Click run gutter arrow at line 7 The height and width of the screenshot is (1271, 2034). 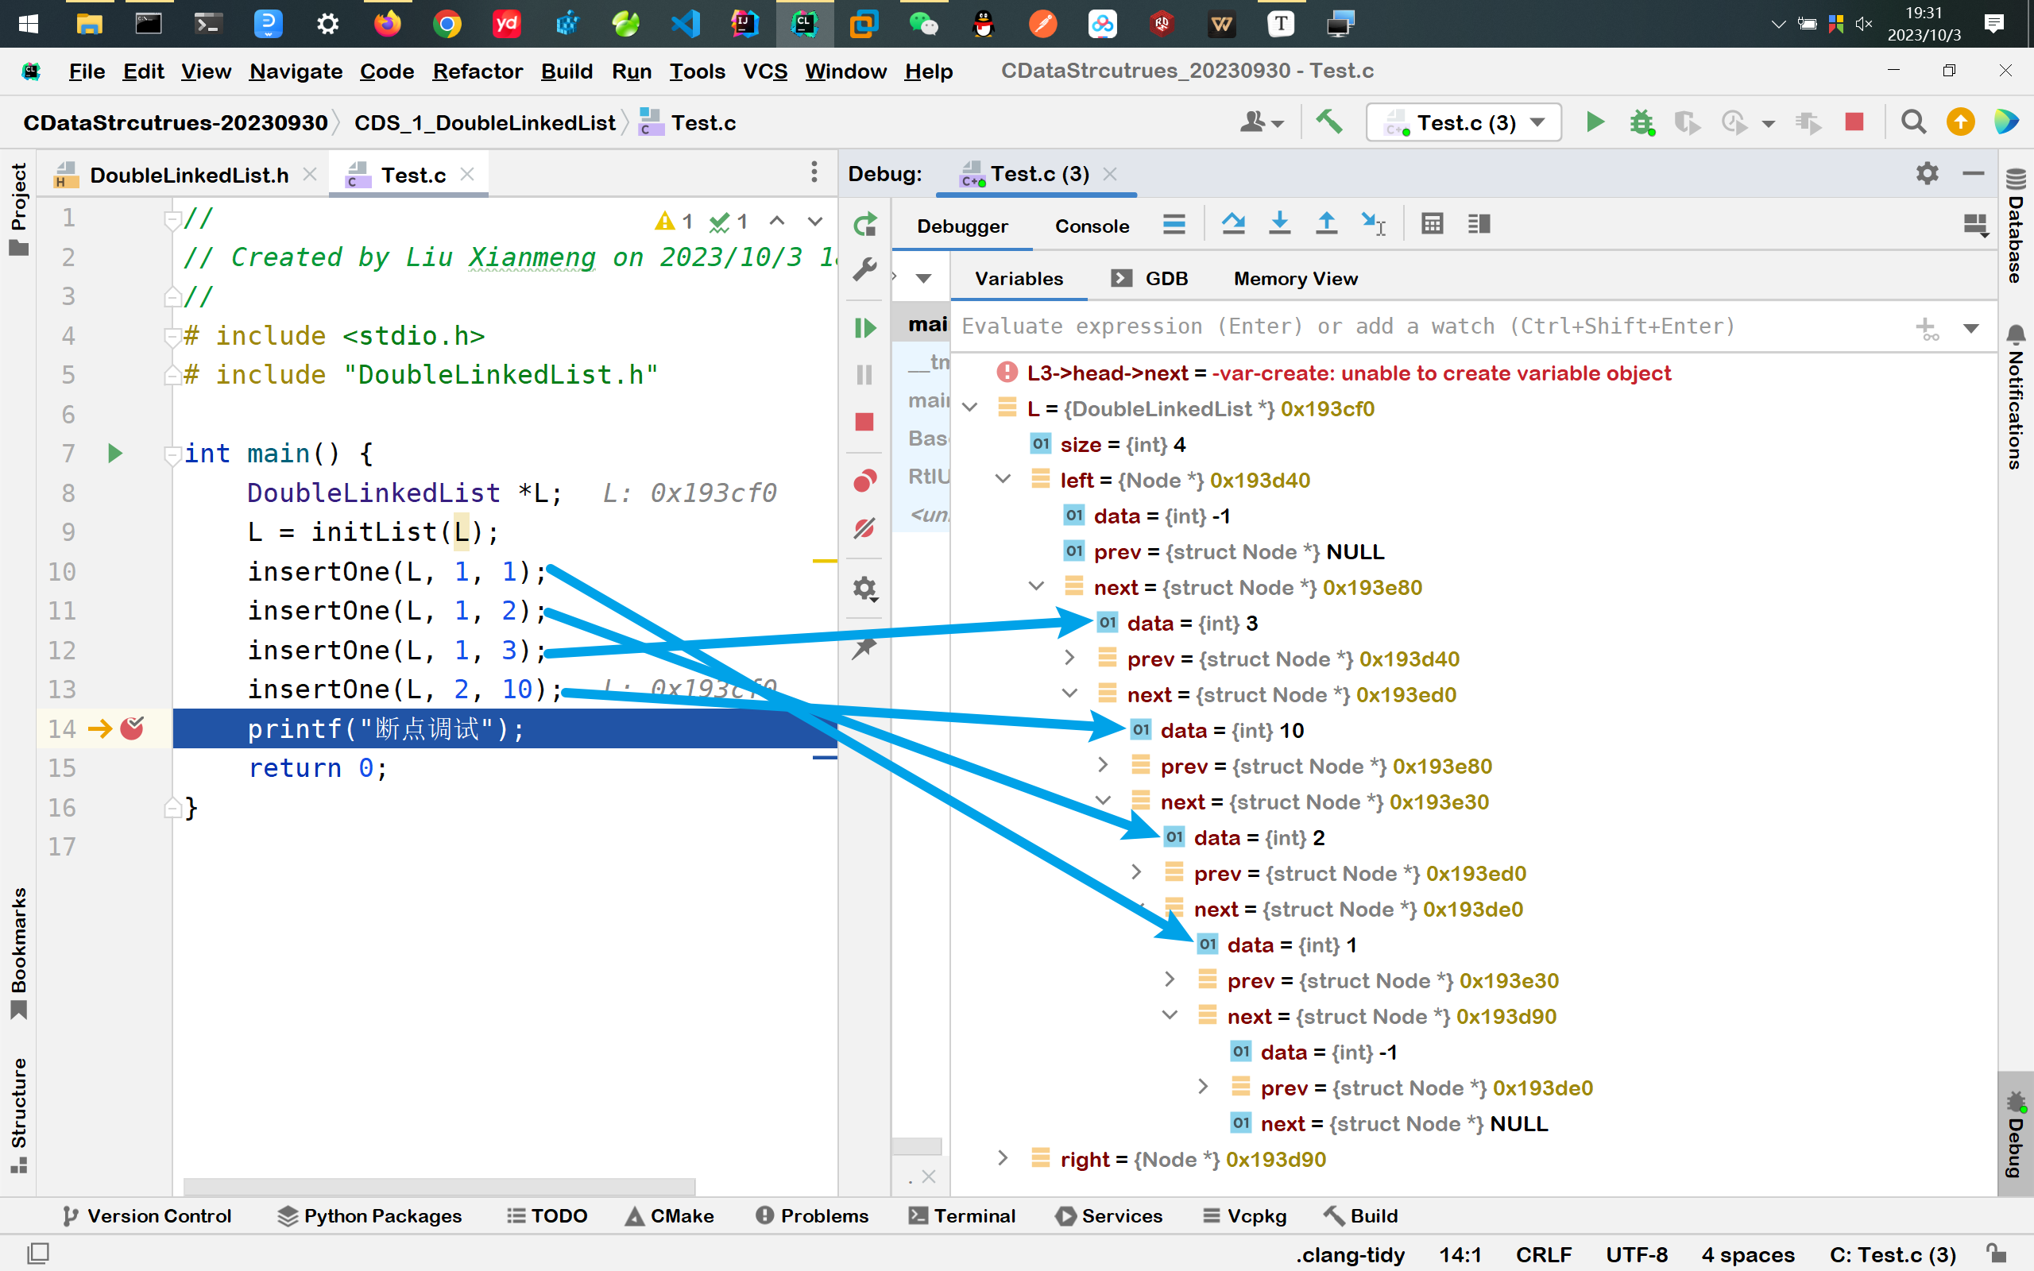point(115,454)
